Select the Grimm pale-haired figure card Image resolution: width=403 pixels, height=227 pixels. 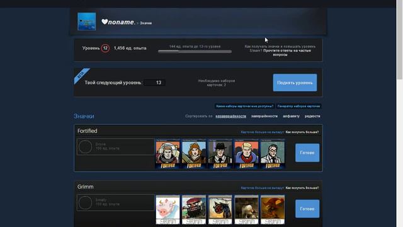pos(246,210)
